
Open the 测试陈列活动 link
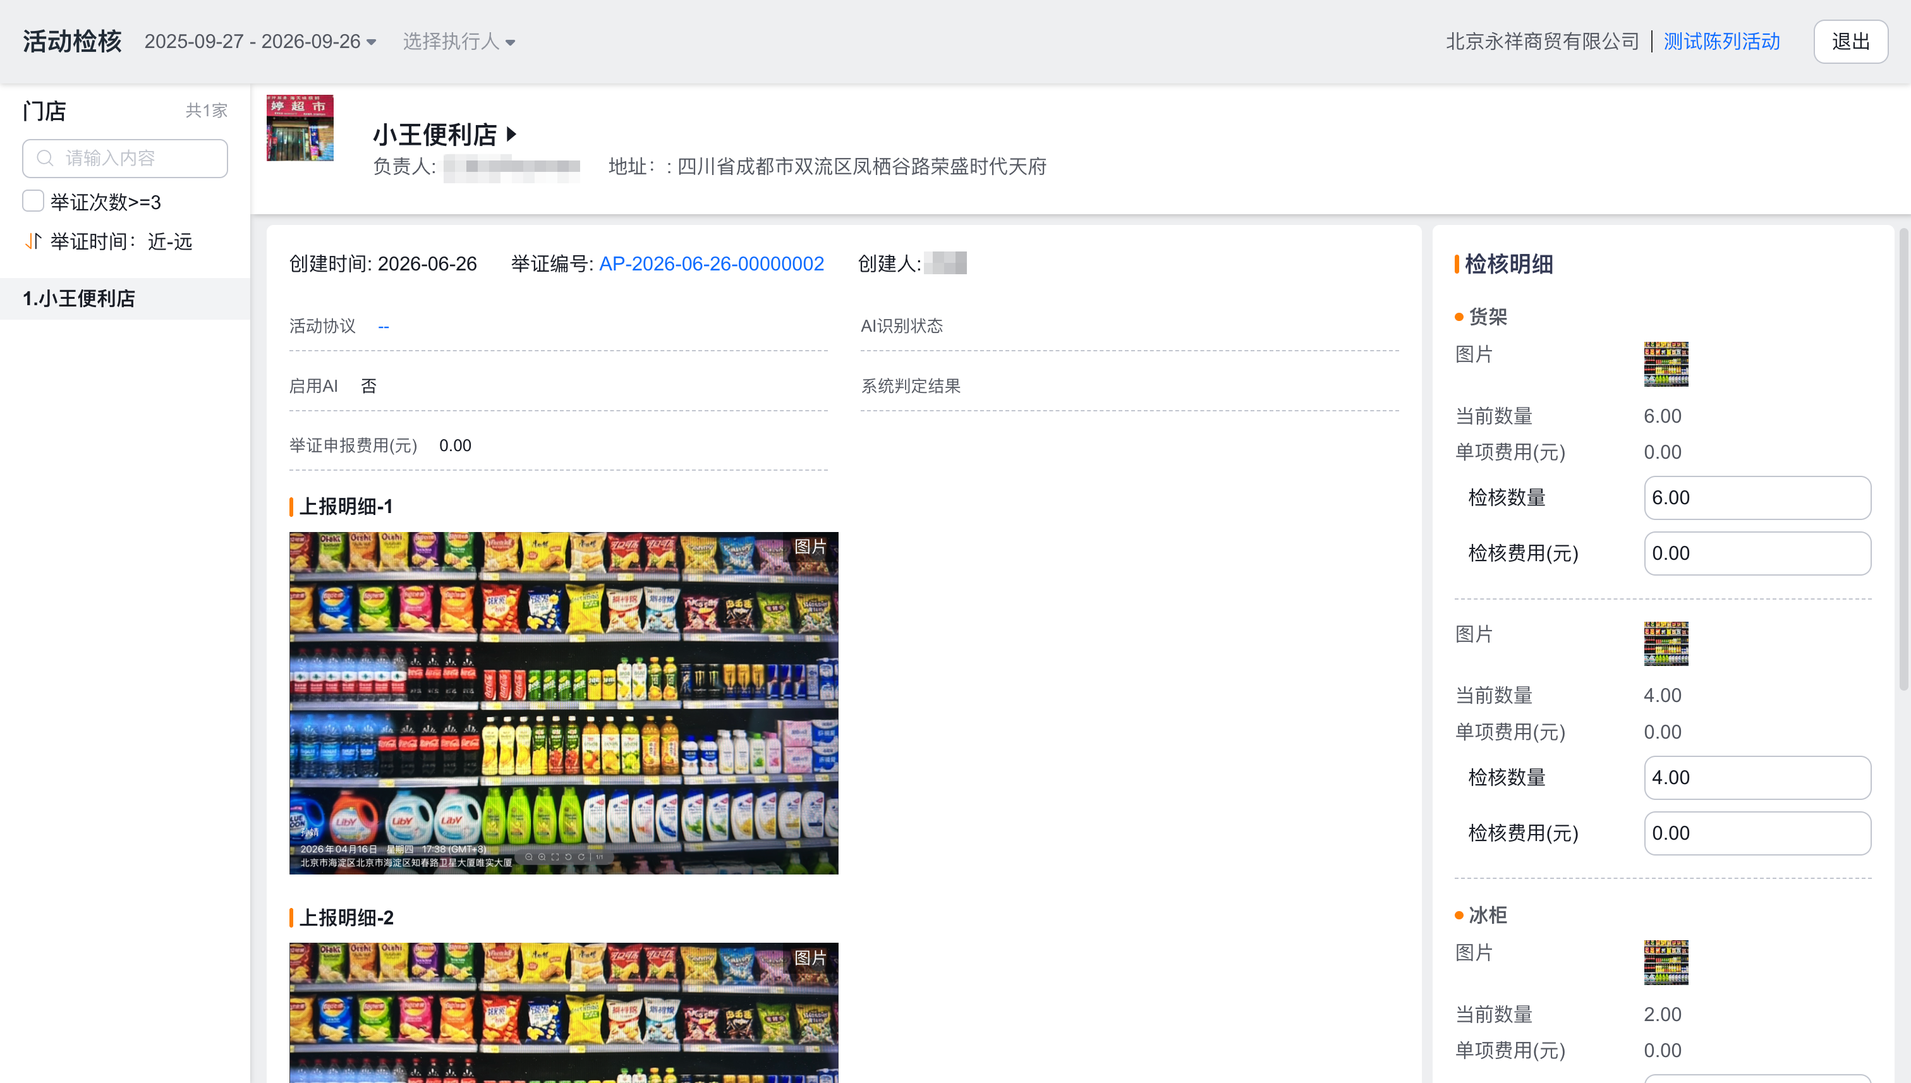point(1721,42)
